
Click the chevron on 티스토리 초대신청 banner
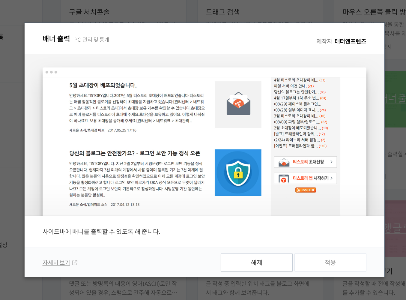pyautogui.click(x=331, y=162)
